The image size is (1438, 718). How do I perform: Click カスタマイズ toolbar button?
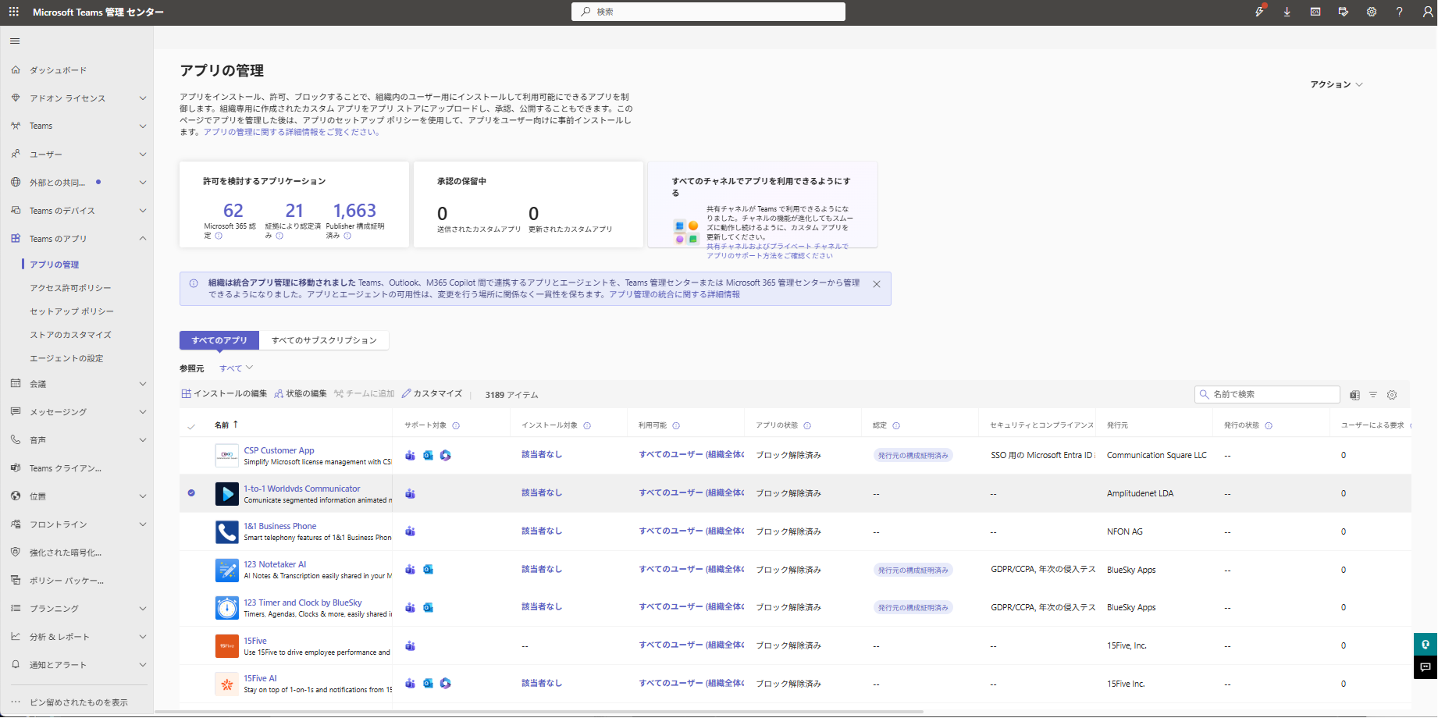tap(432, 394)
